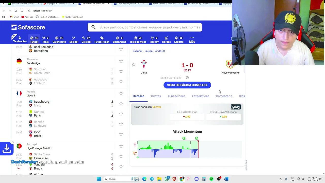Expand the Más sports menu

point(192,39)
